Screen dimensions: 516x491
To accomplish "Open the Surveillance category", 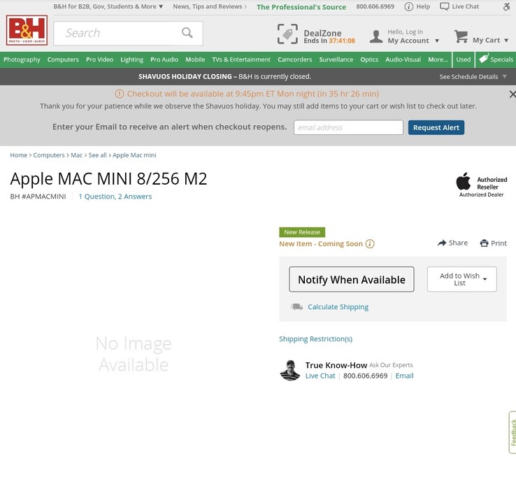I will (x=336, y=59).
